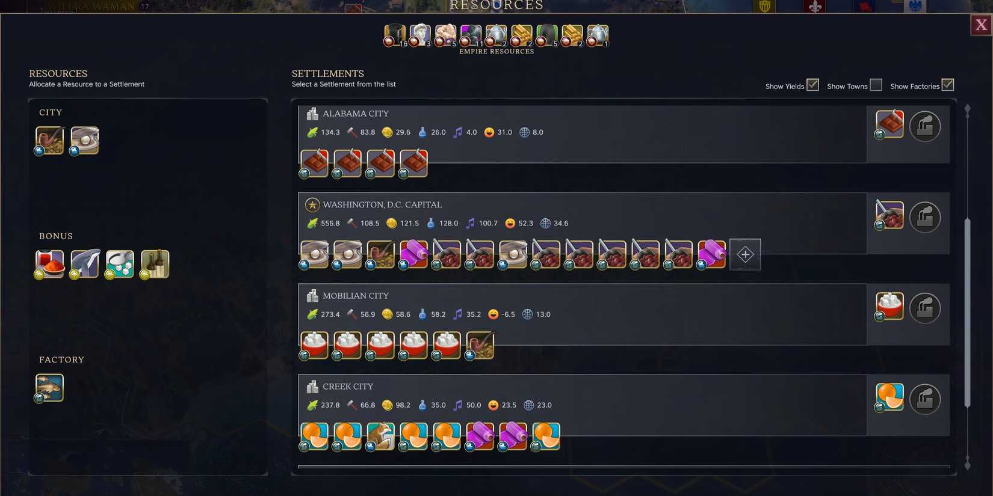Image resolution: width=993 pixels, height=496 pixels.
Task: Close the Resources screen with X
Action: (x=981, y=25)
